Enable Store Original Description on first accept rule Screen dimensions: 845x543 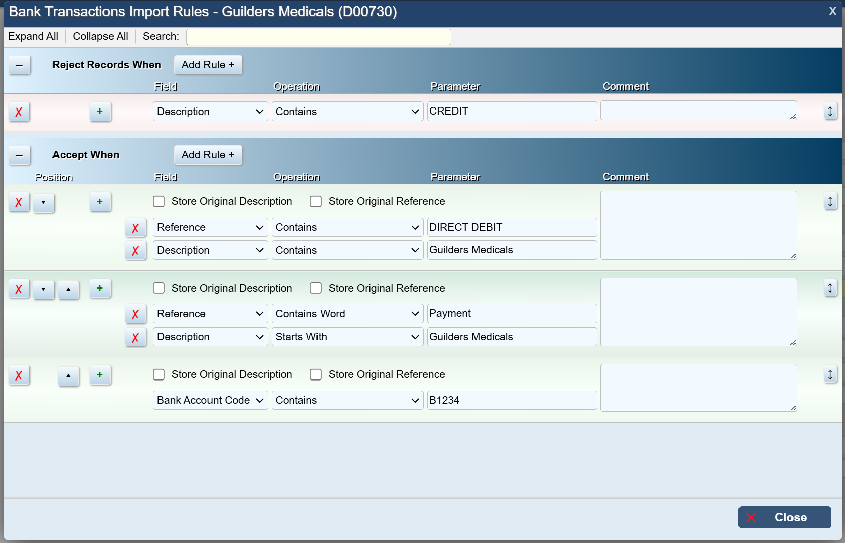click(159, 202)
